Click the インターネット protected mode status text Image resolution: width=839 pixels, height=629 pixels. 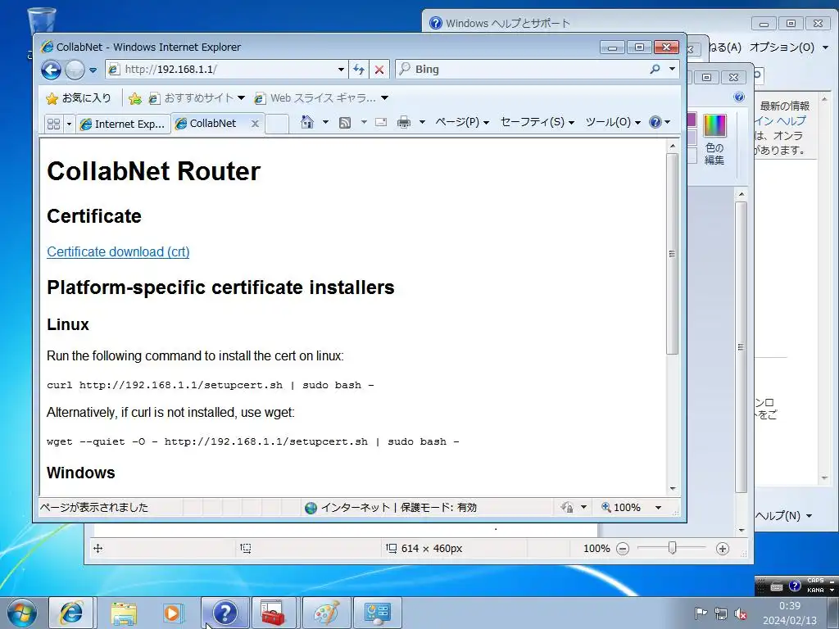398,508
